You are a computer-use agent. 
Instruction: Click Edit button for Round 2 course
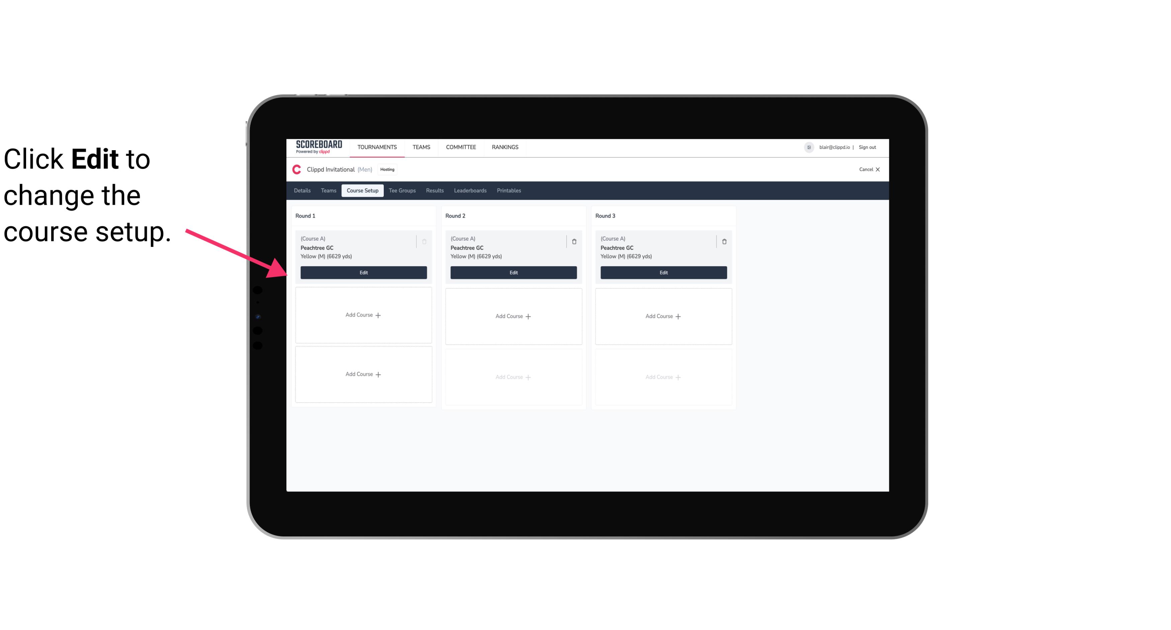click(x=513, y=272)
